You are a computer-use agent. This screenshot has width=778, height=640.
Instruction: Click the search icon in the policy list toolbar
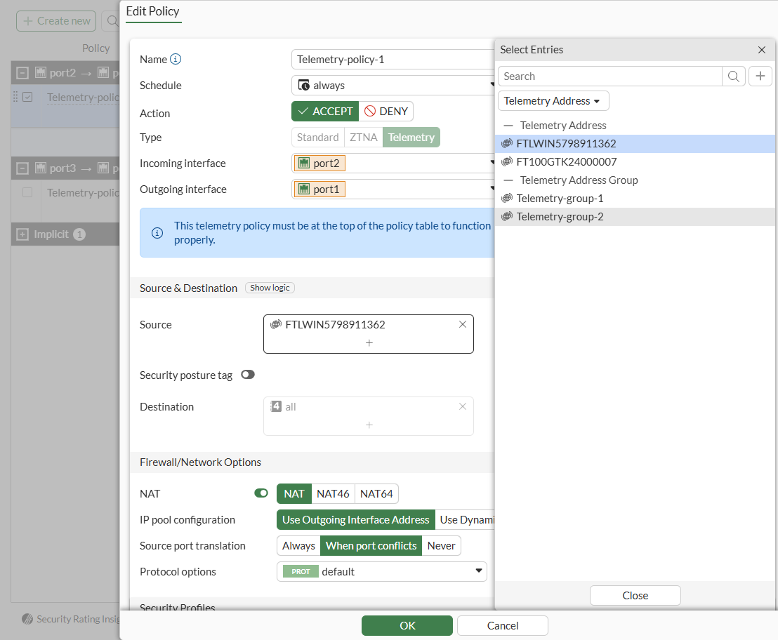(x=112, y=21)
